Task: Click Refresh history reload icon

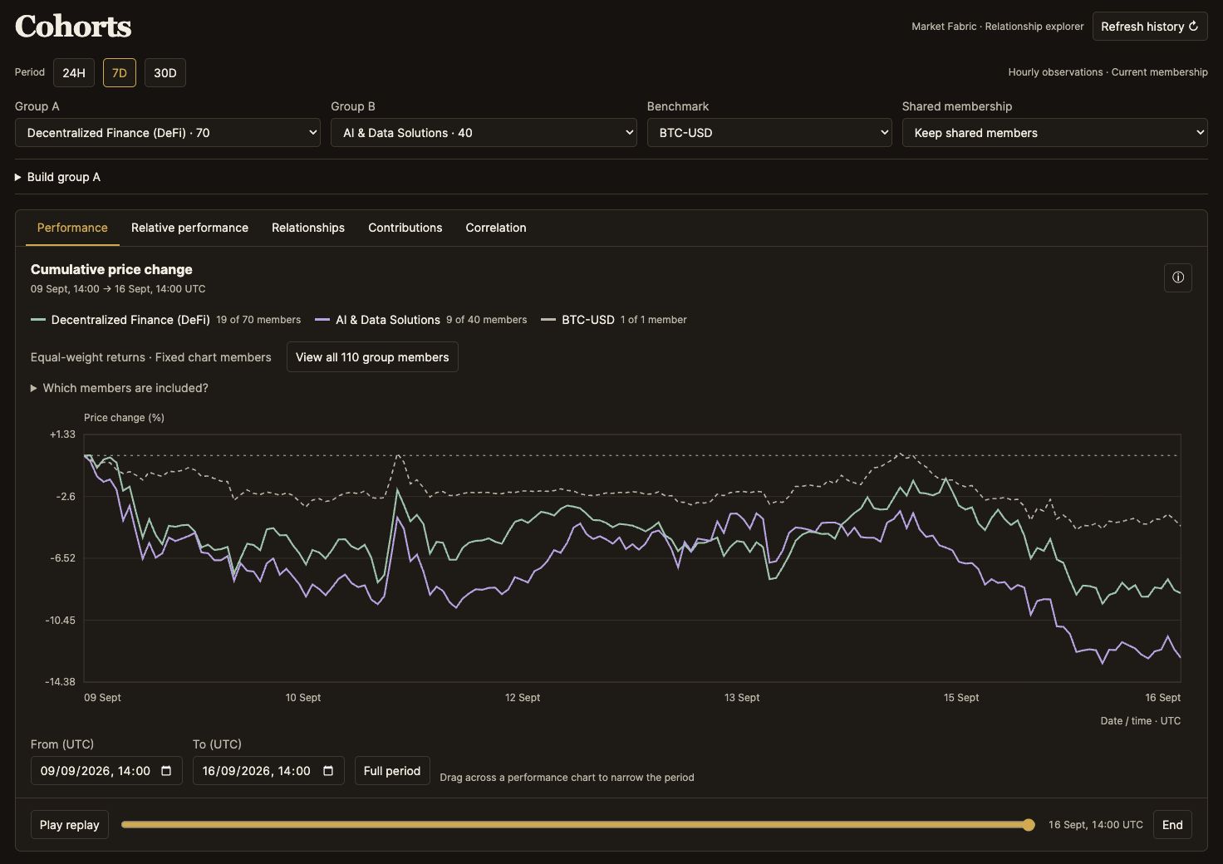Action: tap(1193, 27)
